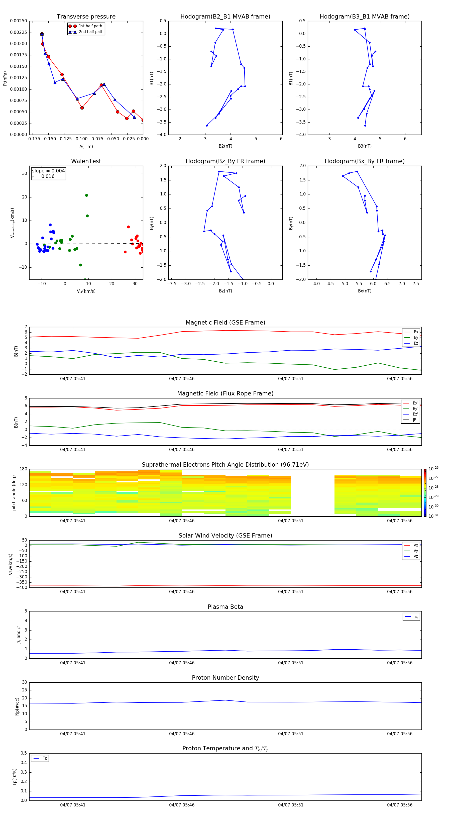Click 04/07 05:51 under the Solar Wind Velocity plot
This screenshot has height=827, width=451.
(x=291, y=592)
